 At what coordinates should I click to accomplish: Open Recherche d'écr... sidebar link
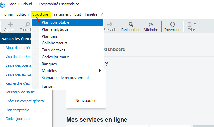18,83
